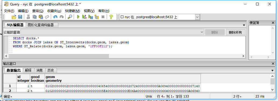
Task: Click SQL editor horizontal scrollbar thumb
Action: point(59,56)
